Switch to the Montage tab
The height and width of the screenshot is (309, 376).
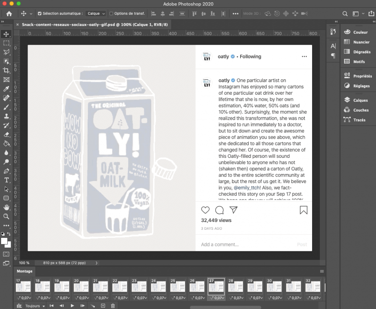tap(25, 271)
